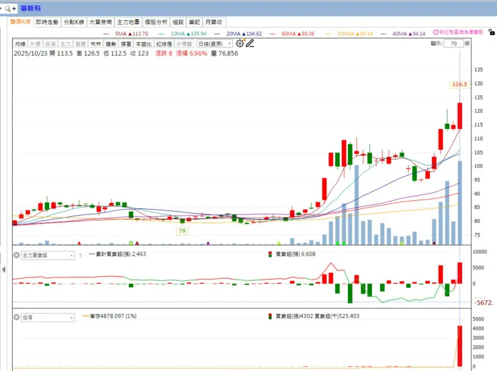The height and width of the screenshot is (371, 497).
Task: Click the purple triangle marker on chart
Action: [208, 243]
